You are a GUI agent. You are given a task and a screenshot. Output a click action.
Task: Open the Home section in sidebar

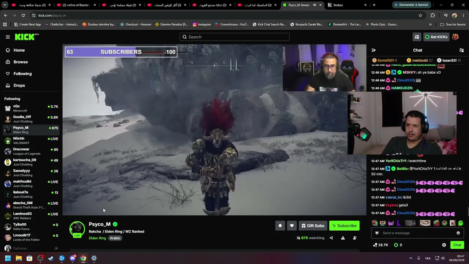click(19, 50)
